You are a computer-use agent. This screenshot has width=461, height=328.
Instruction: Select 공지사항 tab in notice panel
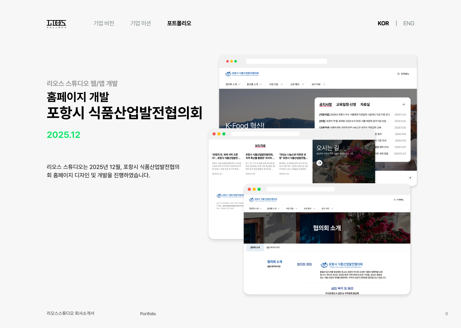click(x=326, y=105)
